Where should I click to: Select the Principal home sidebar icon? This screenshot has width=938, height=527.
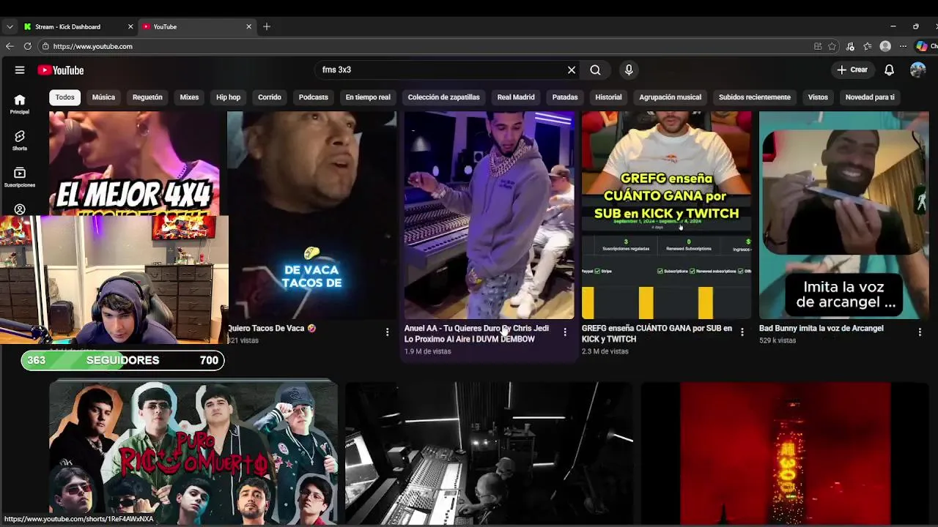(20, 104)
